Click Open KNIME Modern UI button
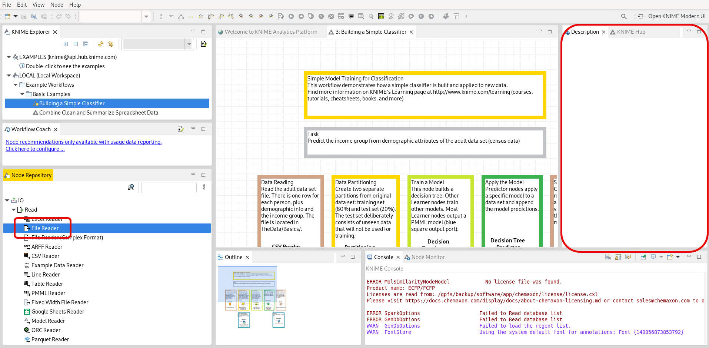The image size is (709, 348). pyautogui.click(x=676, y=16)
